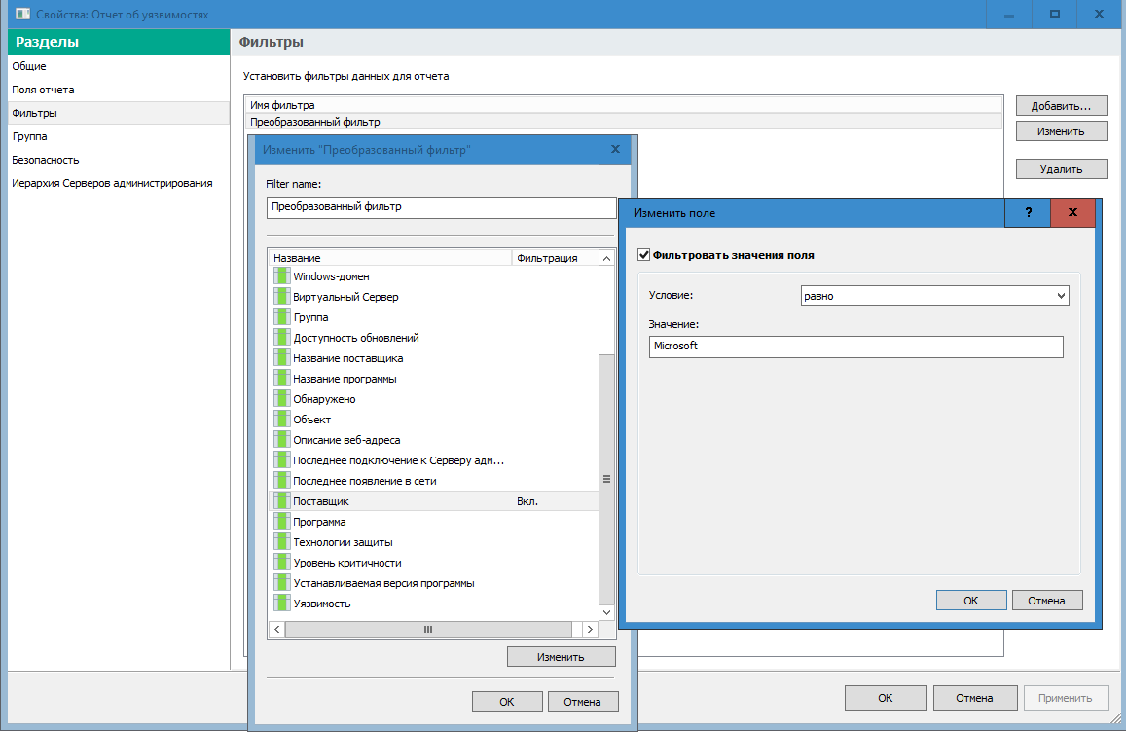Click the icon beside Windows-домен field
The height and width of the screenshot is (732, 1126).
click(281, 276)
